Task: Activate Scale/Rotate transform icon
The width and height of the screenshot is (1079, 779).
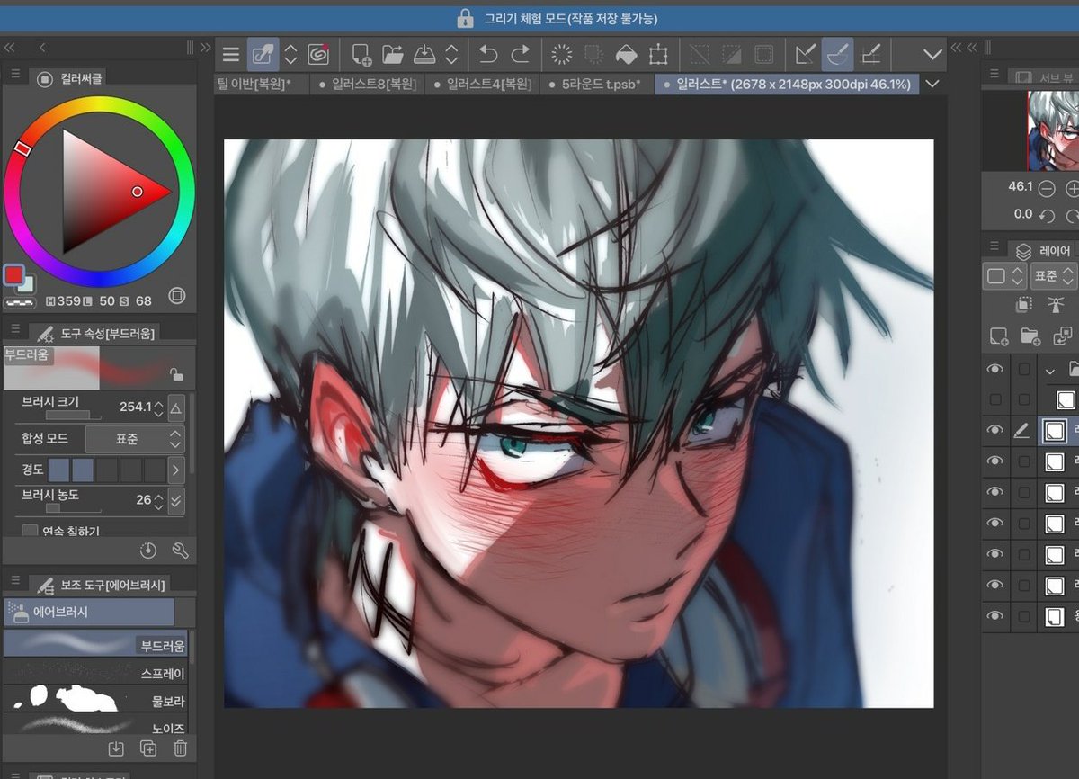Action: tap(658, 55)
